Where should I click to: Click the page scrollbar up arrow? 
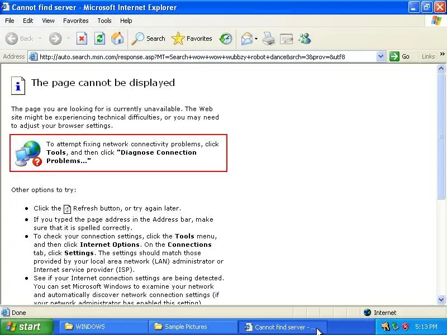click(441, 68)
